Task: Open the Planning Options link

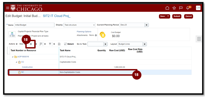Action: 84,32
